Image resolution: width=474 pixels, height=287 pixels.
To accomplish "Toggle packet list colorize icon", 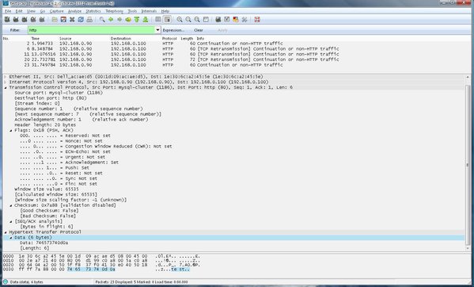I will pyautogui.click(x=158, y=19).
